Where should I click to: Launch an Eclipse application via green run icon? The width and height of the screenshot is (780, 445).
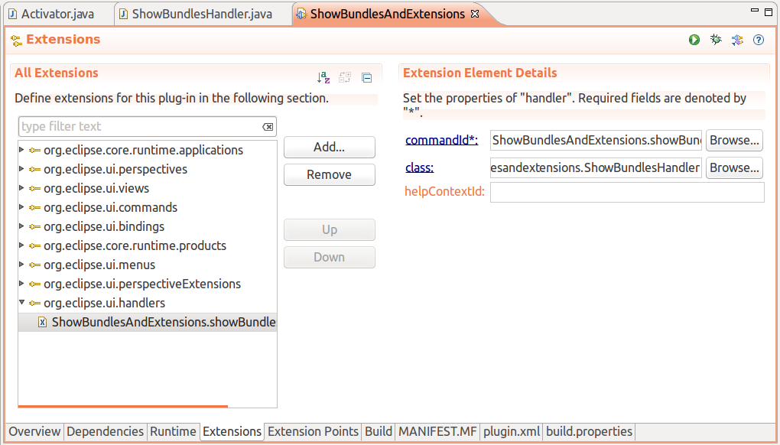tap(694, 40)
